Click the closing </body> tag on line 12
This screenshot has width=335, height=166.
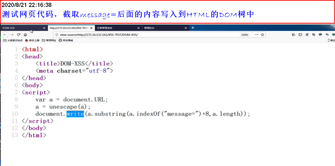34,128
